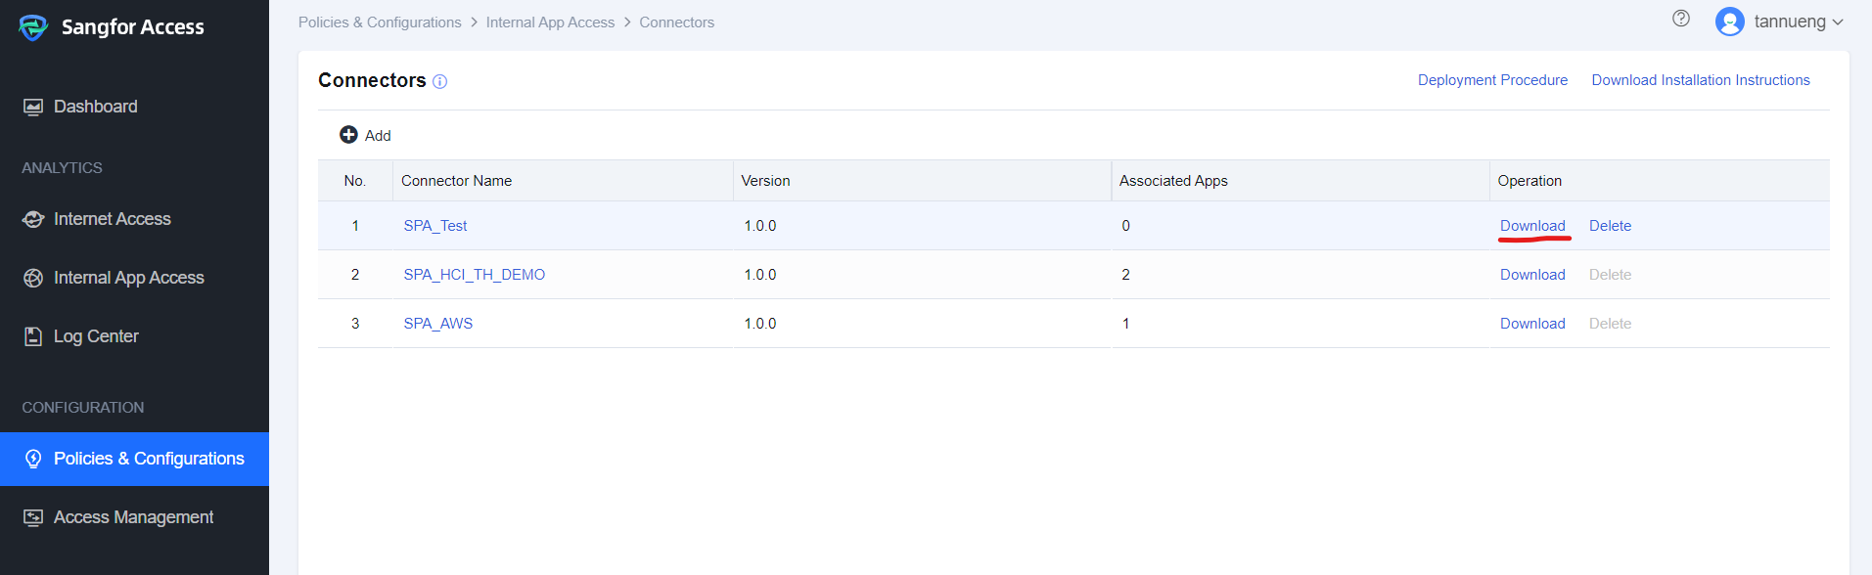Open the Dashboard icon in sidebar
Viewport: 1872px width, 575px height.
pyautogui.click(x=33, y=107)
